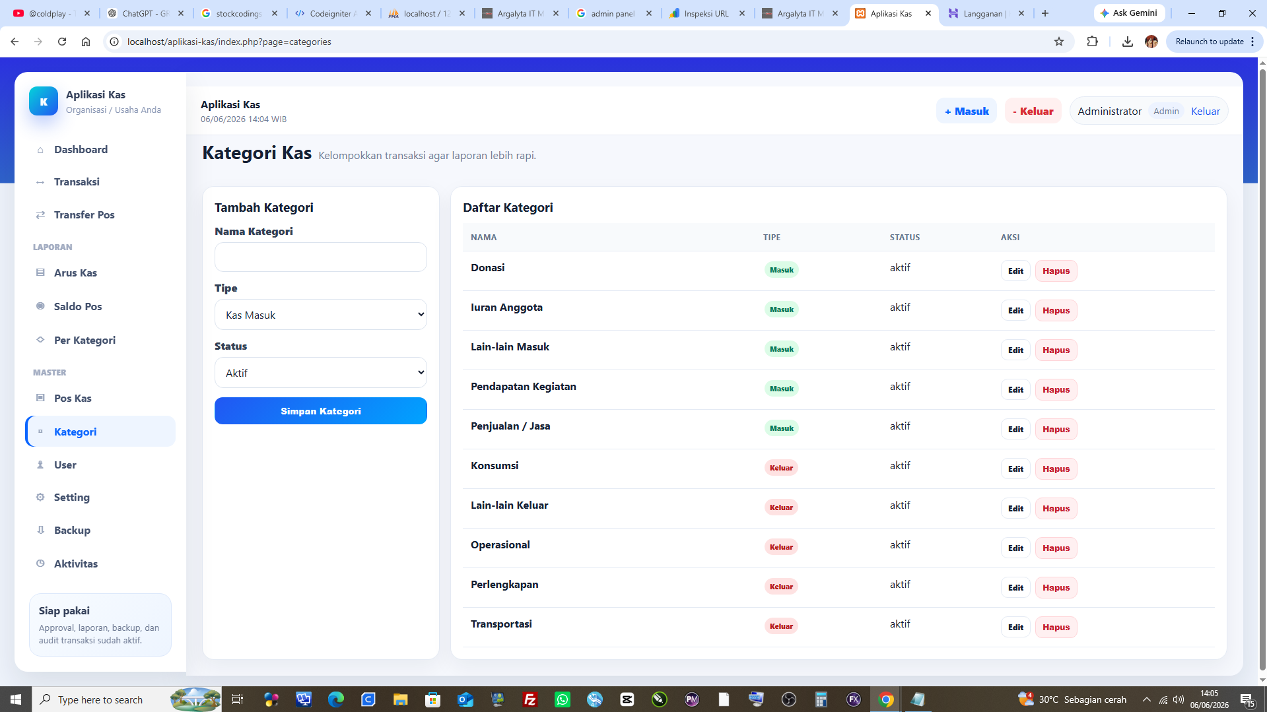Click - Keluar transaction button

[1033, 111]
